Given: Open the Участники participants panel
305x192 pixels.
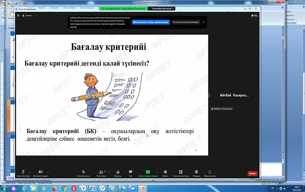Looking at the screenshot, I should tap(101, 173).
